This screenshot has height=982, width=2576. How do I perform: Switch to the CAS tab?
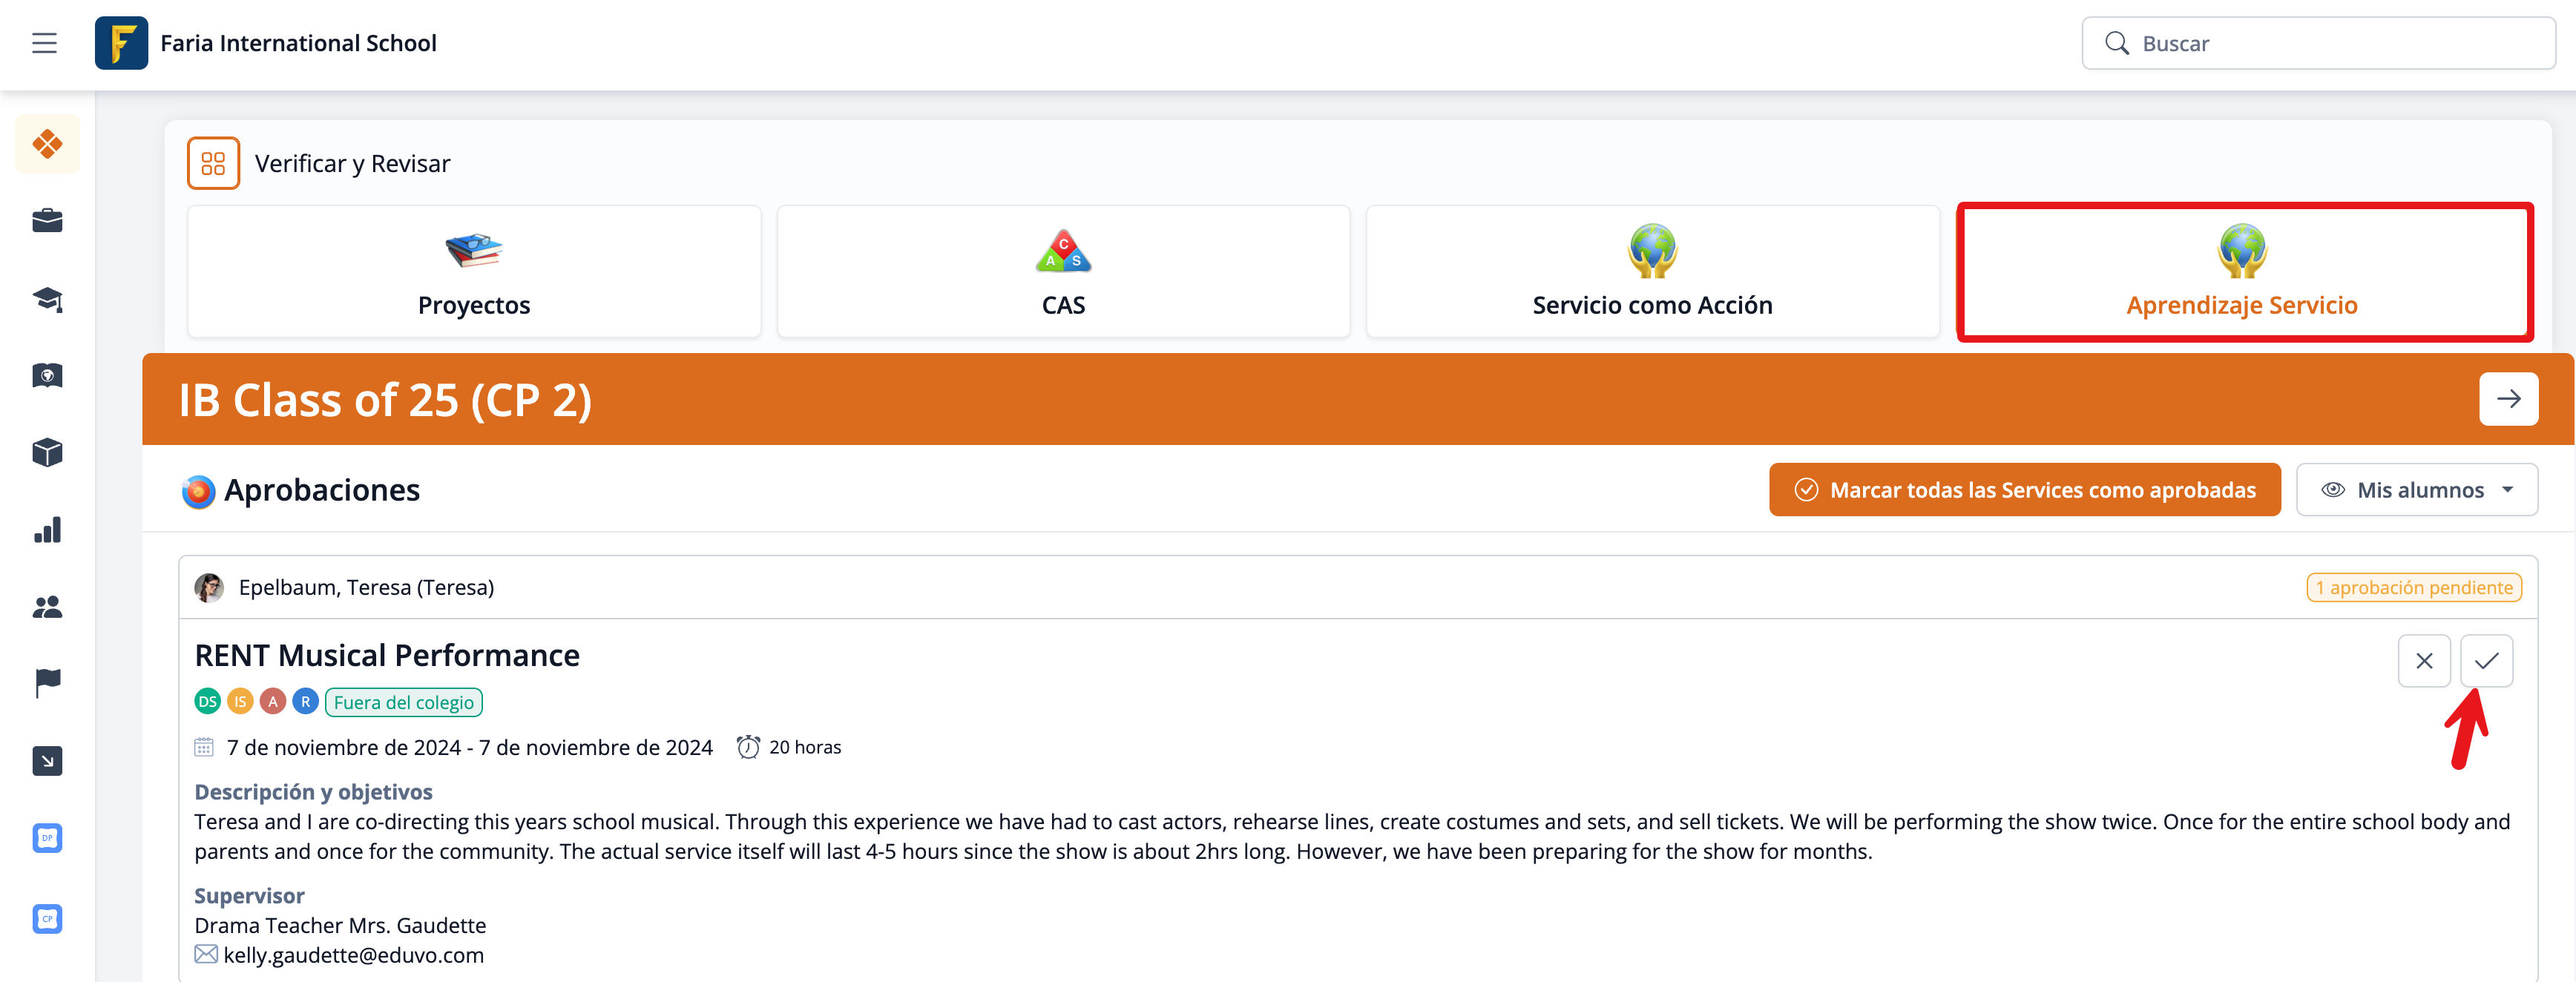1063,272
